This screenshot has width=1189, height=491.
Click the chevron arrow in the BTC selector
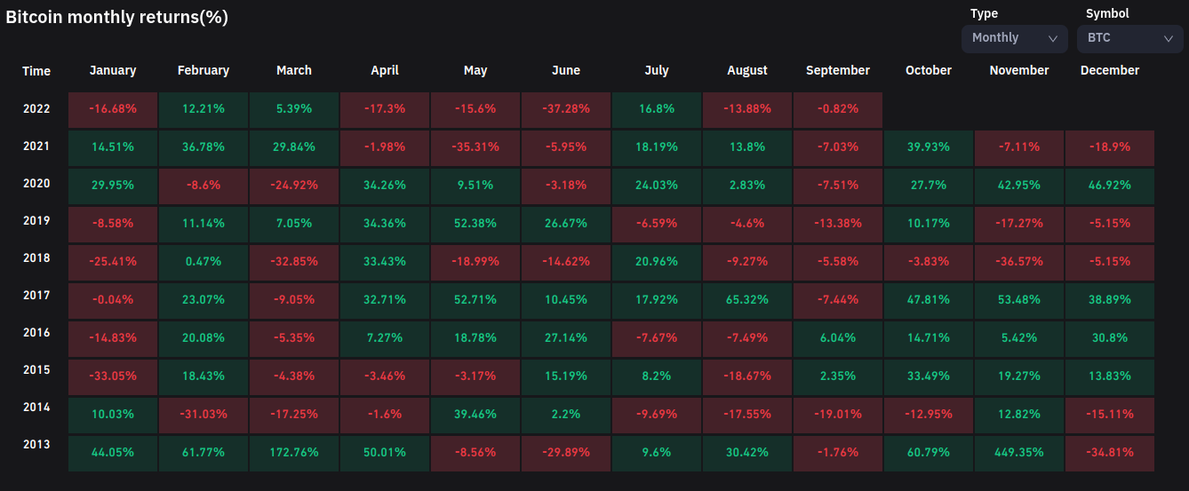1169,38
